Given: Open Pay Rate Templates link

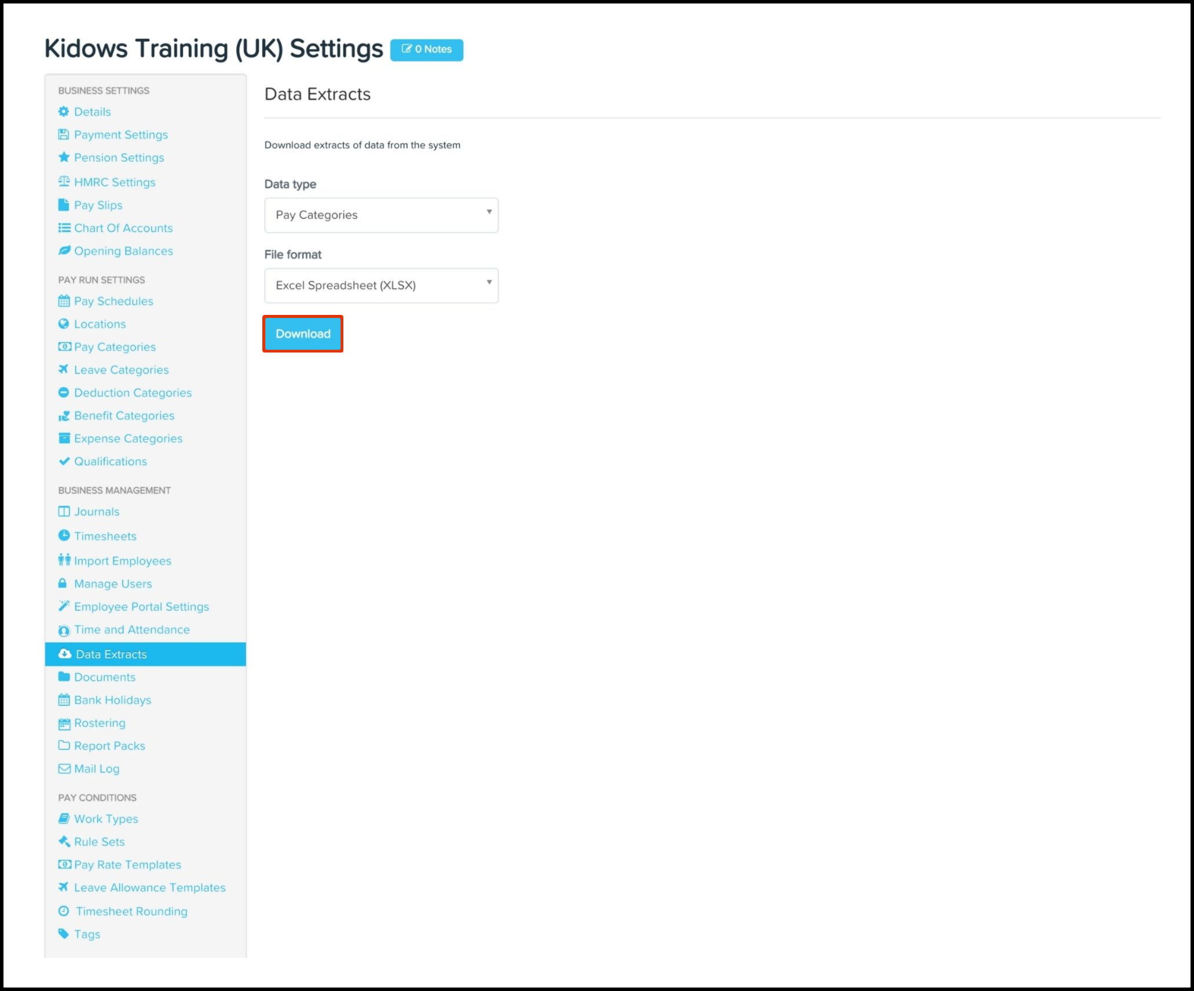Looking at the screenshot, I should coord(127,864).
